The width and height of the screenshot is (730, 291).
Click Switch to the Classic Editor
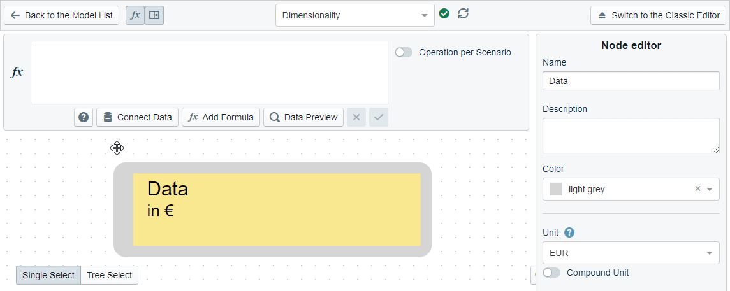pos(658,15)
